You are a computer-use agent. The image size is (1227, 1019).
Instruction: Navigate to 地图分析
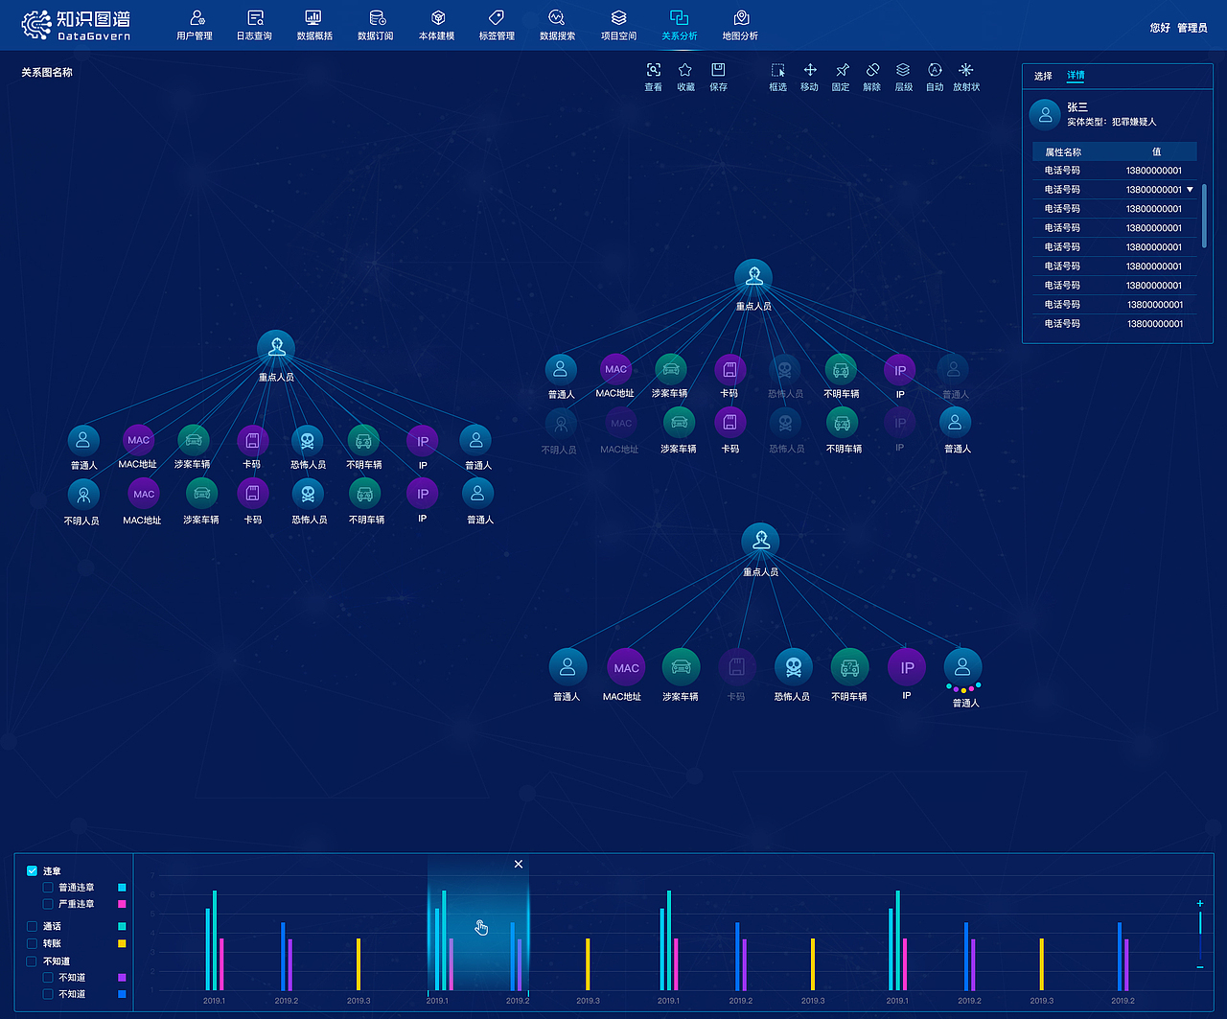coord(740,26)
